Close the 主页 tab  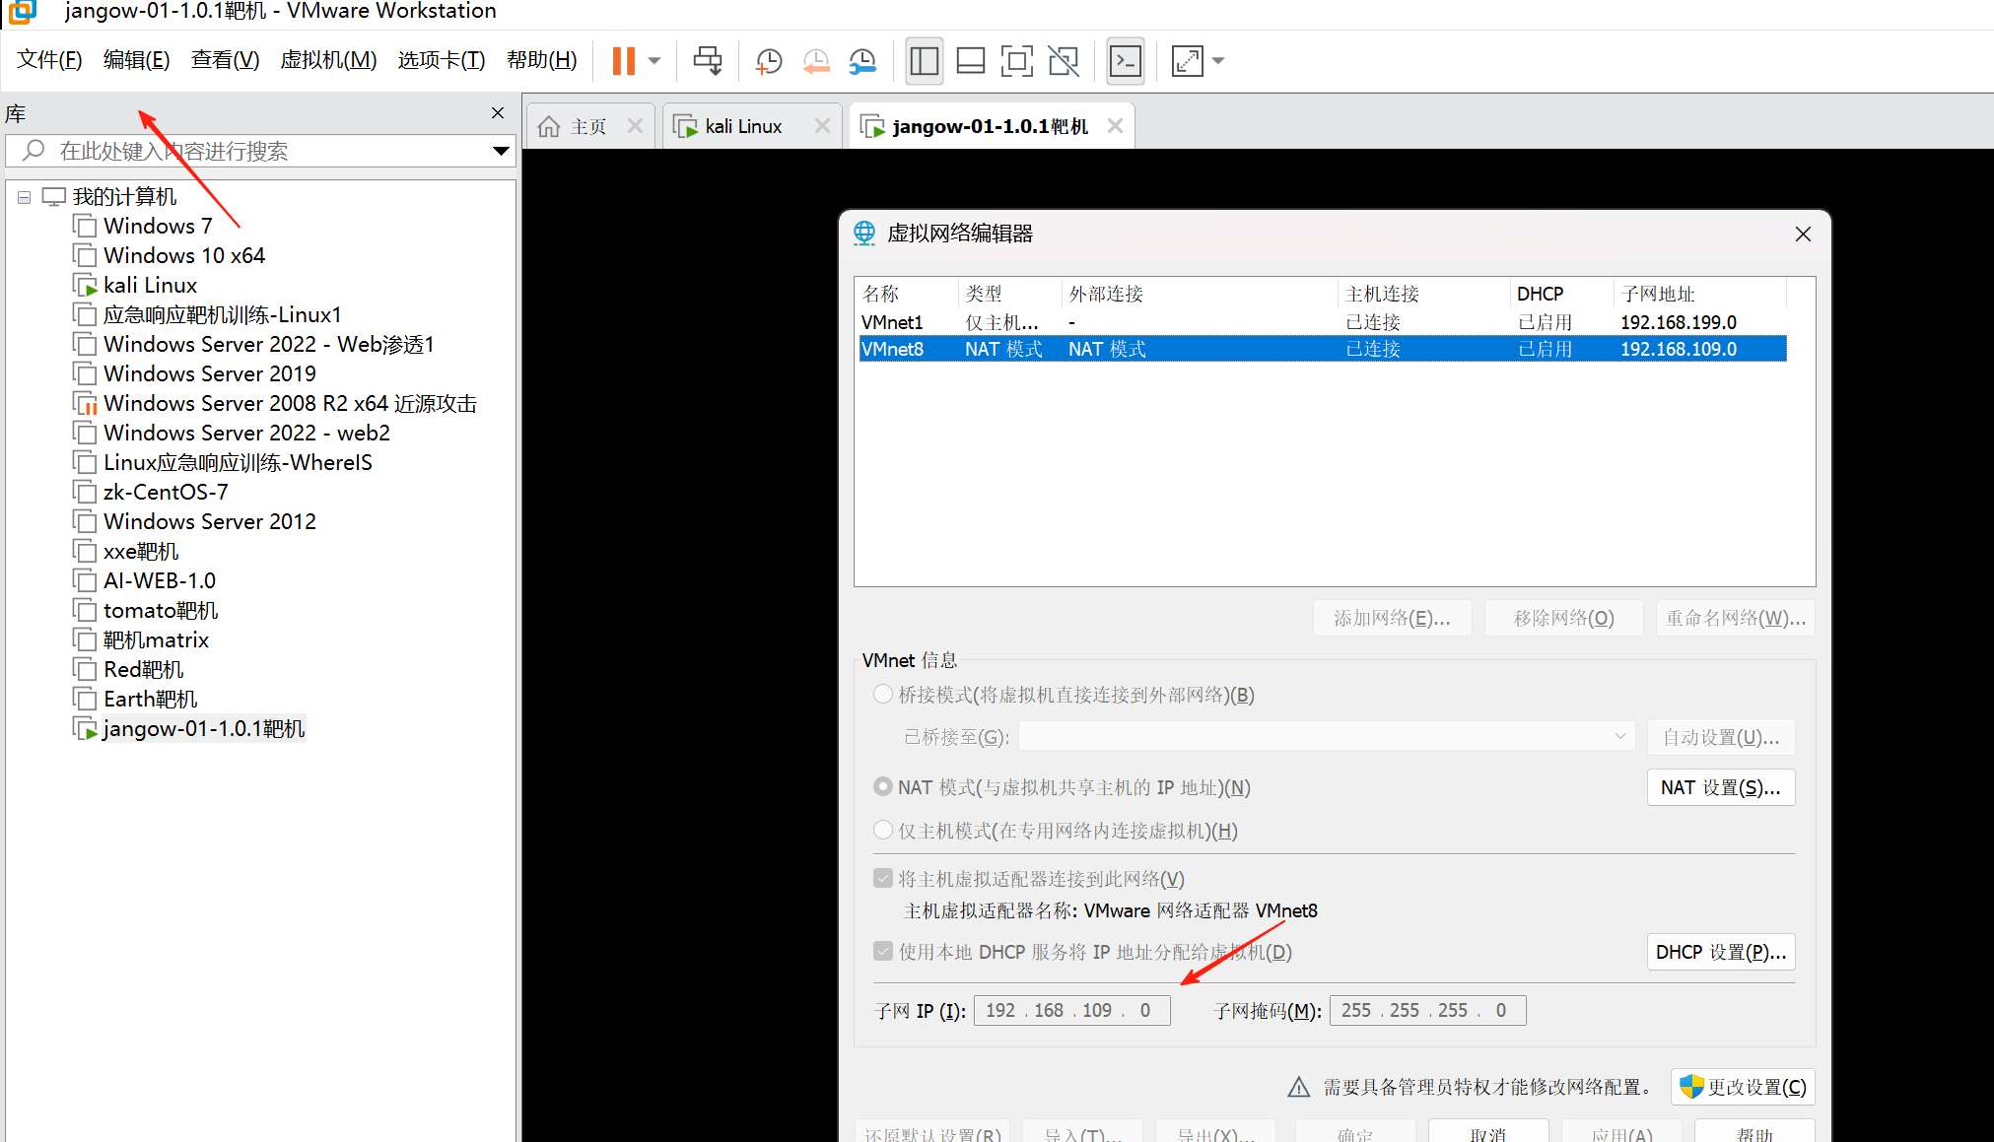[635, 126]
